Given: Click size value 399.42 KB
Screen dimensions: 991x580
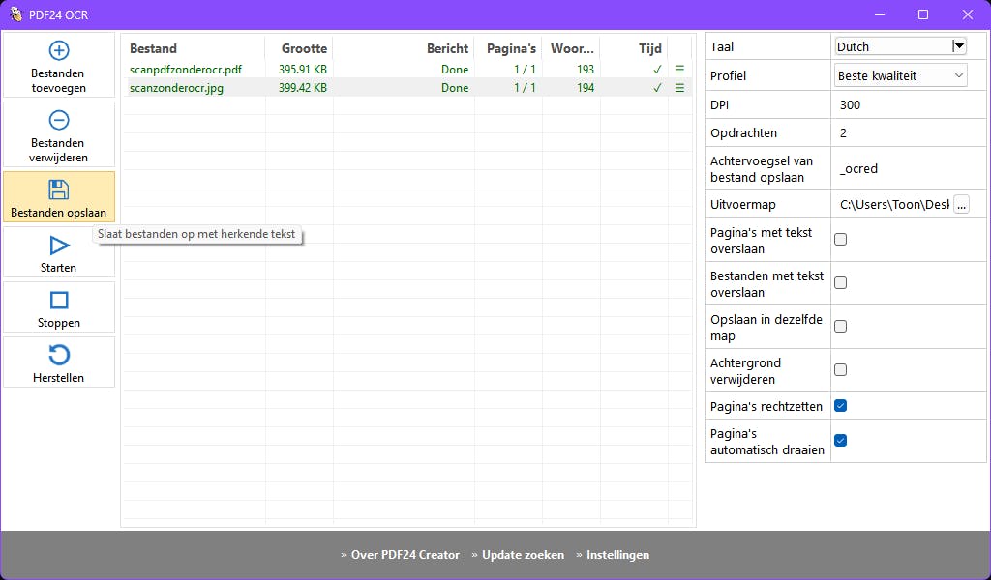Looking at the screenshot, I should (303, 88).
